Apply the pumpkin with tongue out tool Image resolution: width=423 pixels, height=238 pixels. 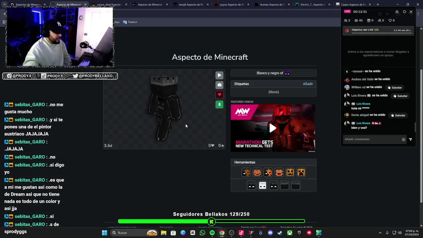tap(279, 172)
